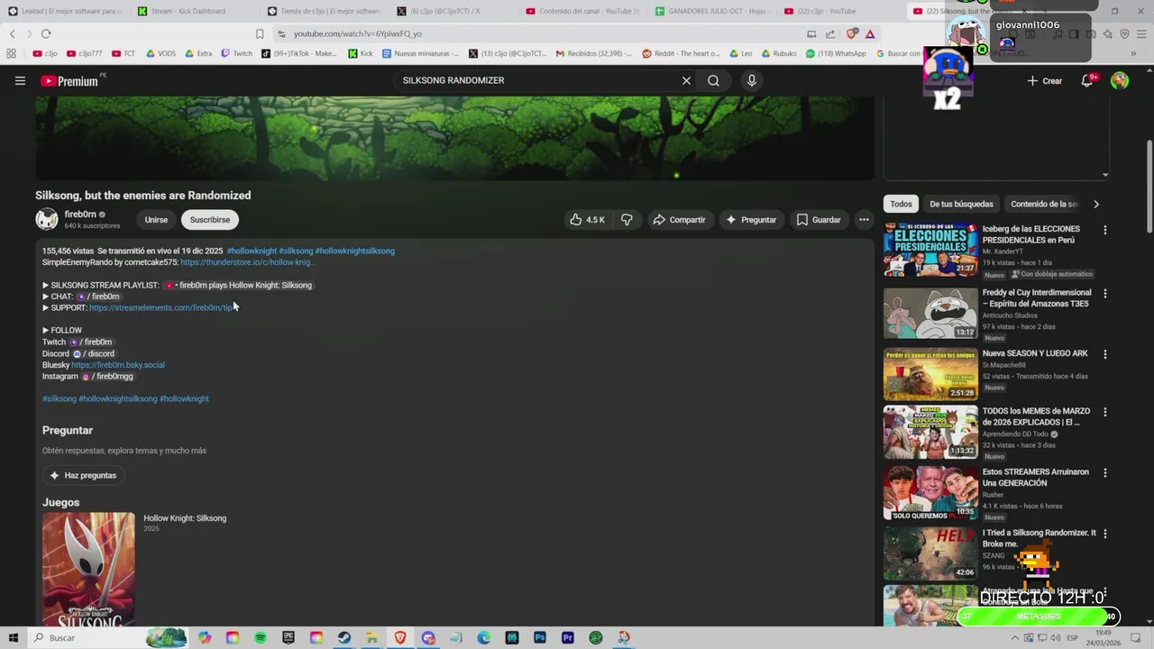Click the page vertical scrollbar
Image resolution: width=1154 pixels, height=649 pixels.
click(1149, 185)
